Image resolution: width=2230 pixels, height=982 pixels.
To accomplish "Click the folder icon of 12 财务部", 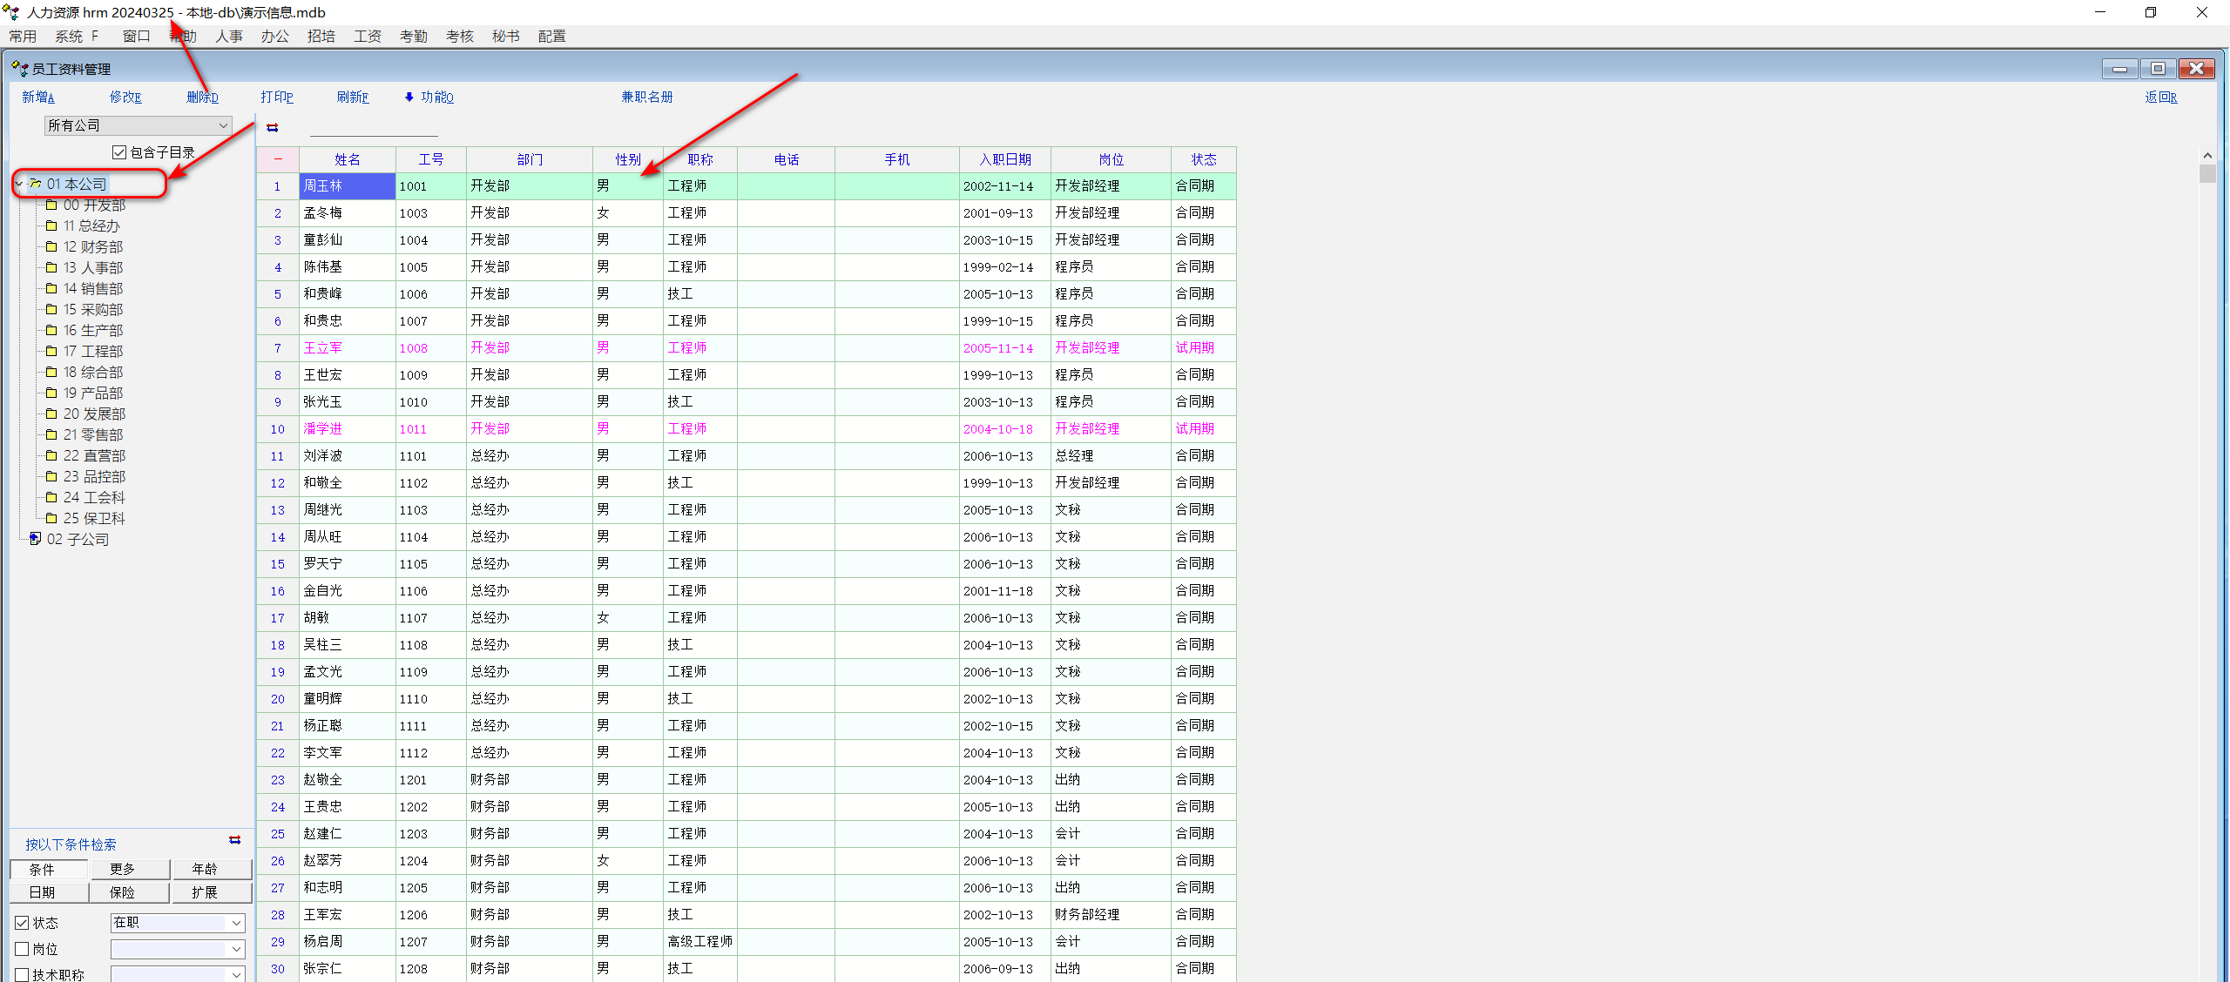I will (51, 247).
